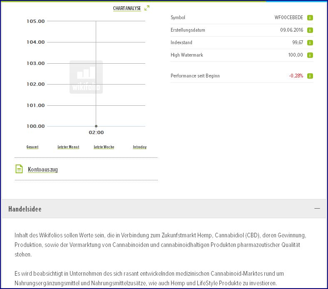Click the symbol value WF00CEBEDE
This screenshot has width=328, height=289.
click(x=288, y=17)
